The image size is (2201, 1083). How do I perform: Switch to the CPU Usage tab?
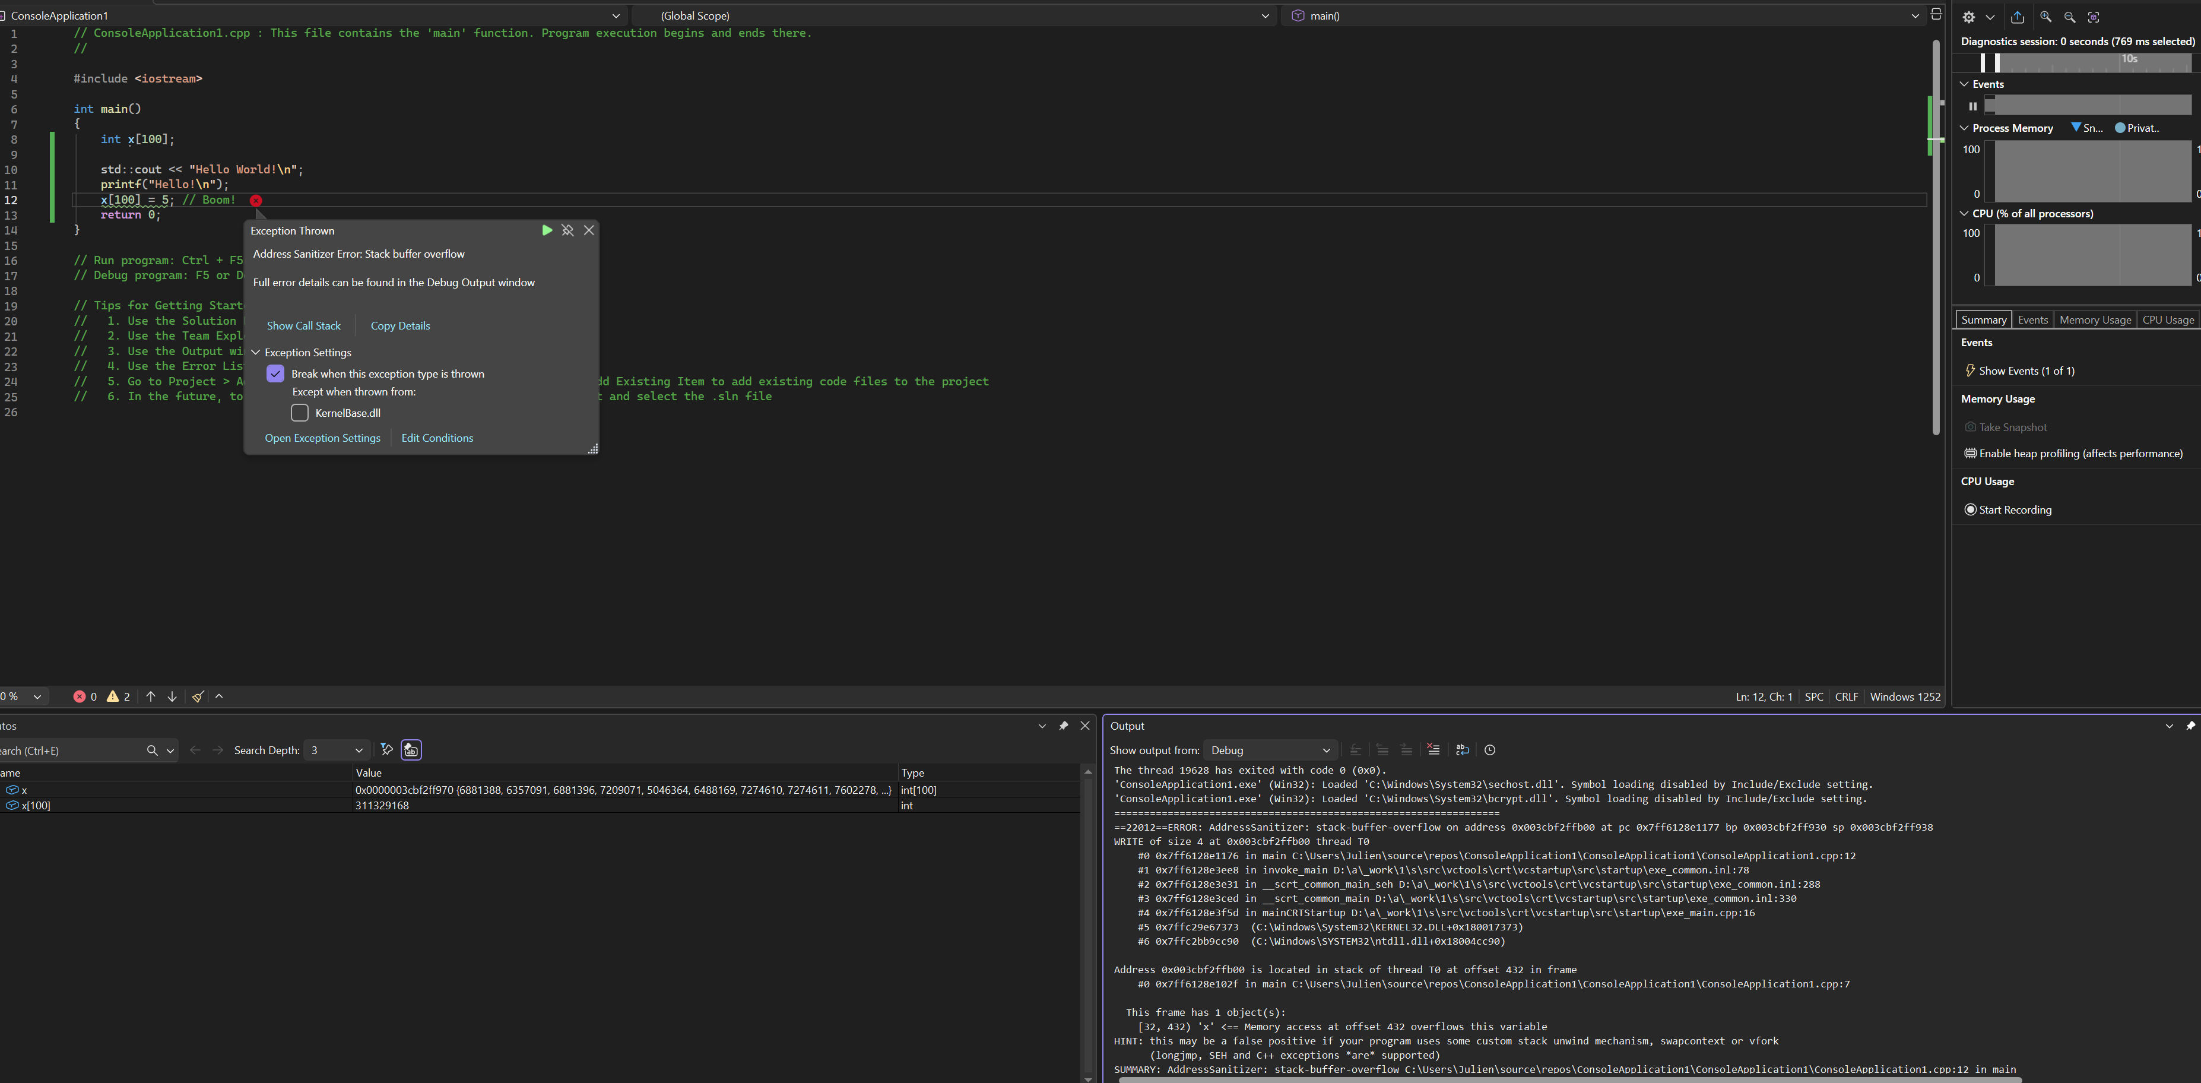coord(2168,319)
